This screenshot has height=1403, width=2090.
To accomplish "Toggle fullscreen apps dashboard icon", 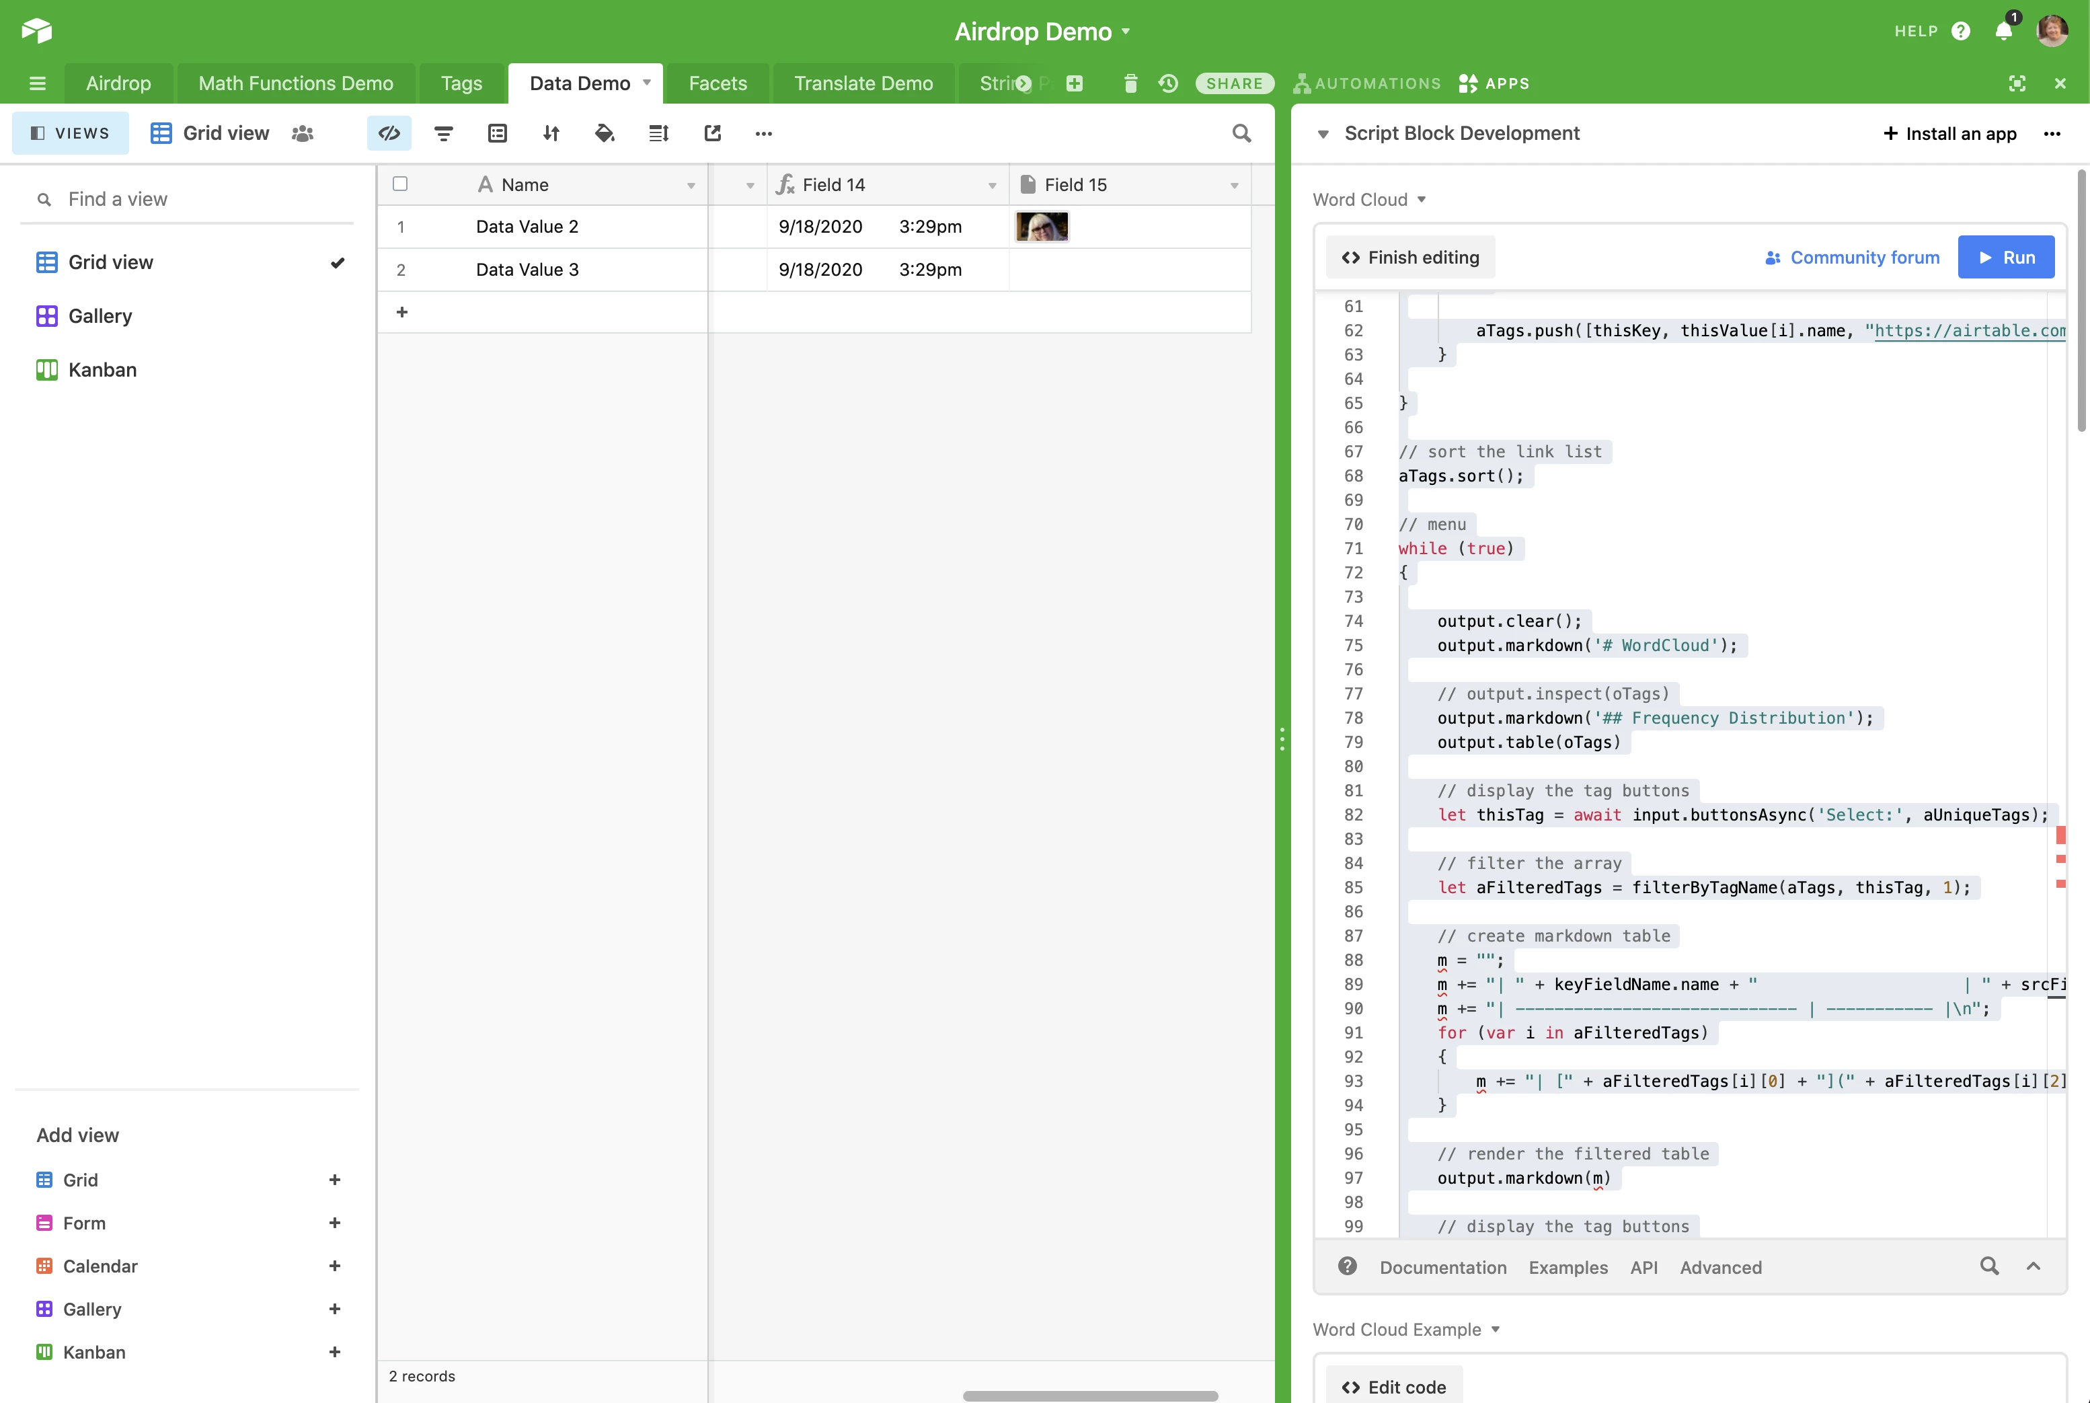I will (2017, 83).
